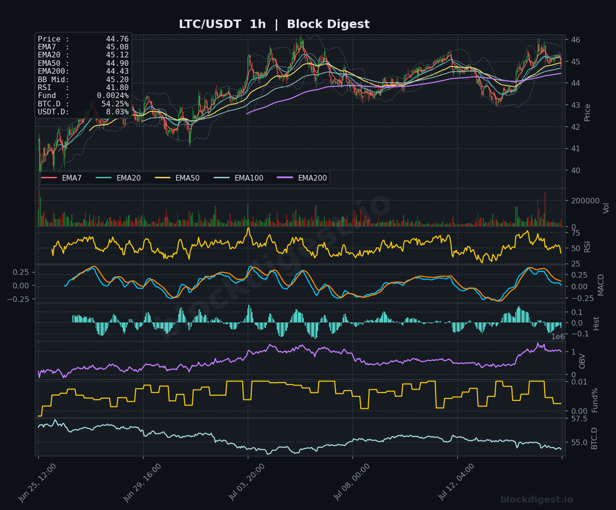Screen dimensions: 616x510
Task: Click the EMA7 value 45.08 row
Action: click(83, 47)
